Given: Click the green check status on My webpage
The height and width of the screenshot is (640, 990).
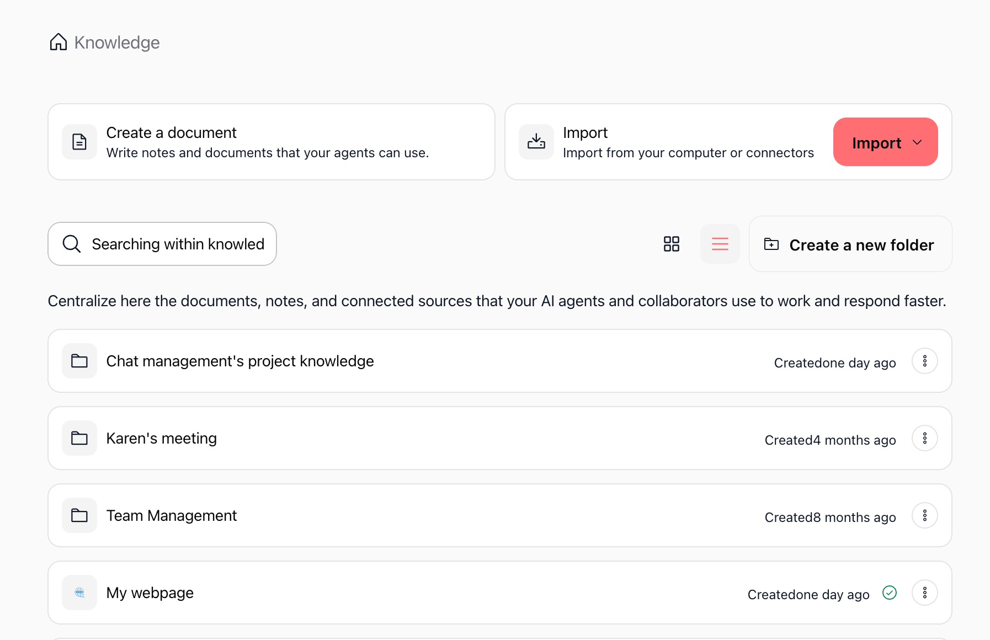Looking at the screenshot, I should [890, 593].
